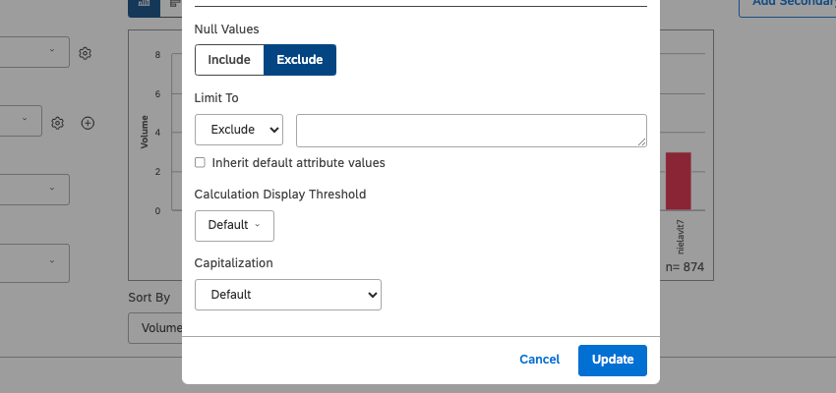The width and height of the screenshot is (836, 393).
Task: Click the second chart type icon tab
Action: 173,4
